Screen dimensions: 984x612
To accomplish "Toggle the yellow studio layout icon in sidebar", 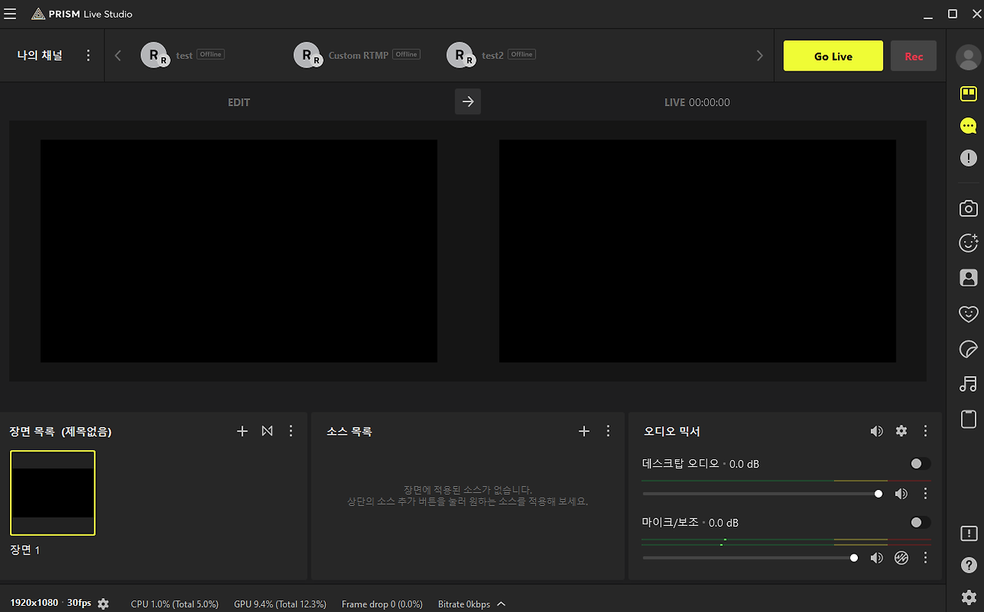I will pyautogui.click(x=969, y=94).
